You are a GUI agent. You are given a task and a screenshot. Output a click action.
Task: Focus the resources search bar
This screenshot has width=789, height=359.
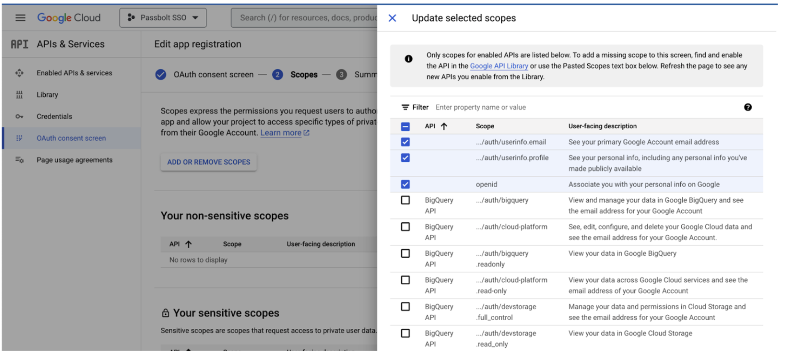(x=304, y=18)
